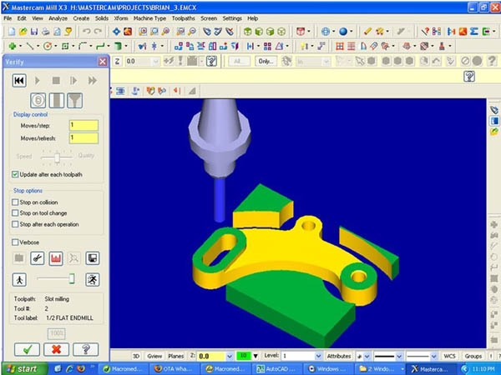
Task: Click the Save file toolbar icon
Action: [x=34, y=32]
